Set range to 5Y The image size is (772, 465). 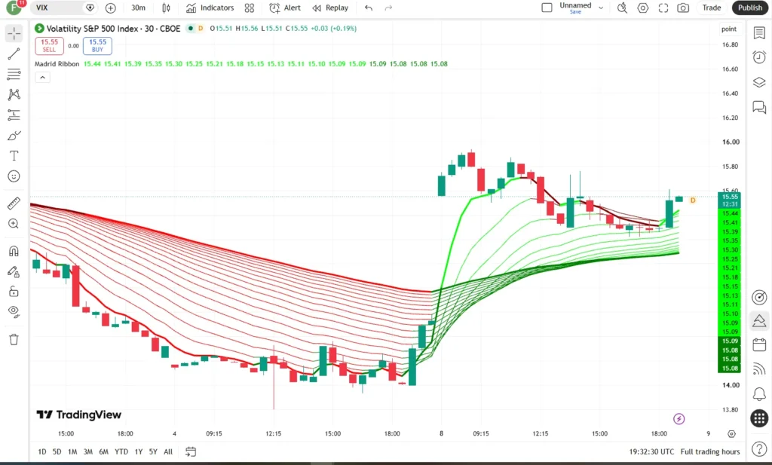coord(153,451)
